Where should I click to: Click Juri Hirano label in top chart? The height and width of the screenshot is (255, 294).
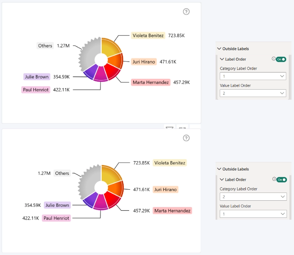click(144, 62)
